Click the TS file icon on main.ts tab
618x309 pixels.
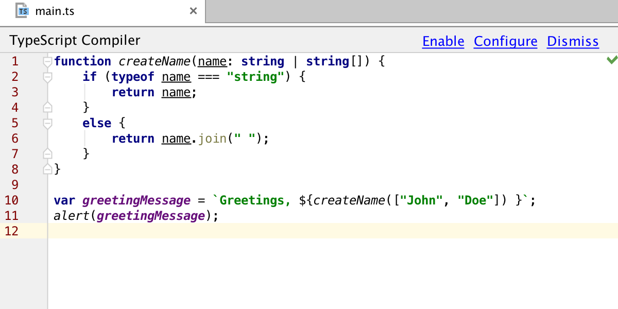pyautogui.click(x=22, y=10)
